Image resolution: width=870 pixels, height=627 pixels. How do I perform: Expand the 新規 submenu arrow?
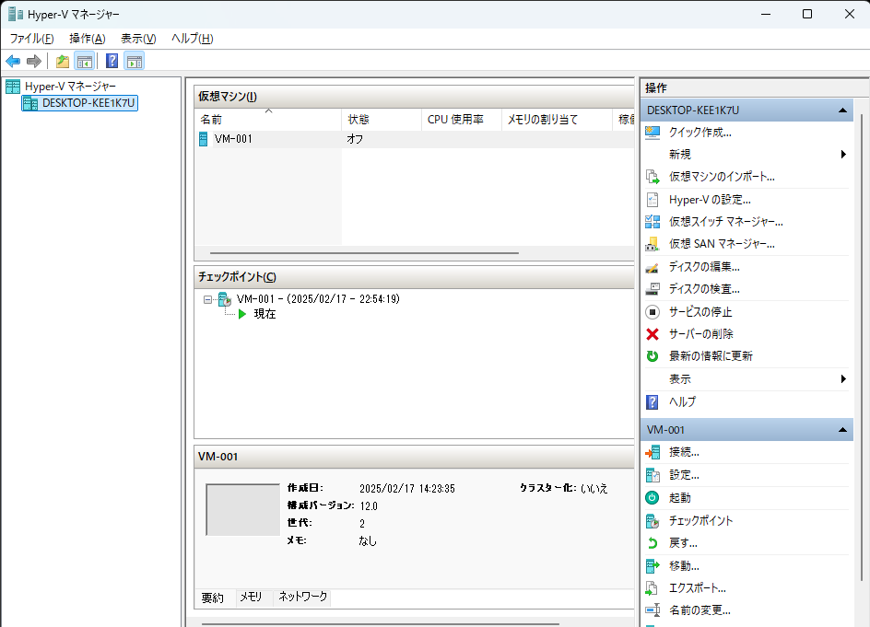[843, 154]
